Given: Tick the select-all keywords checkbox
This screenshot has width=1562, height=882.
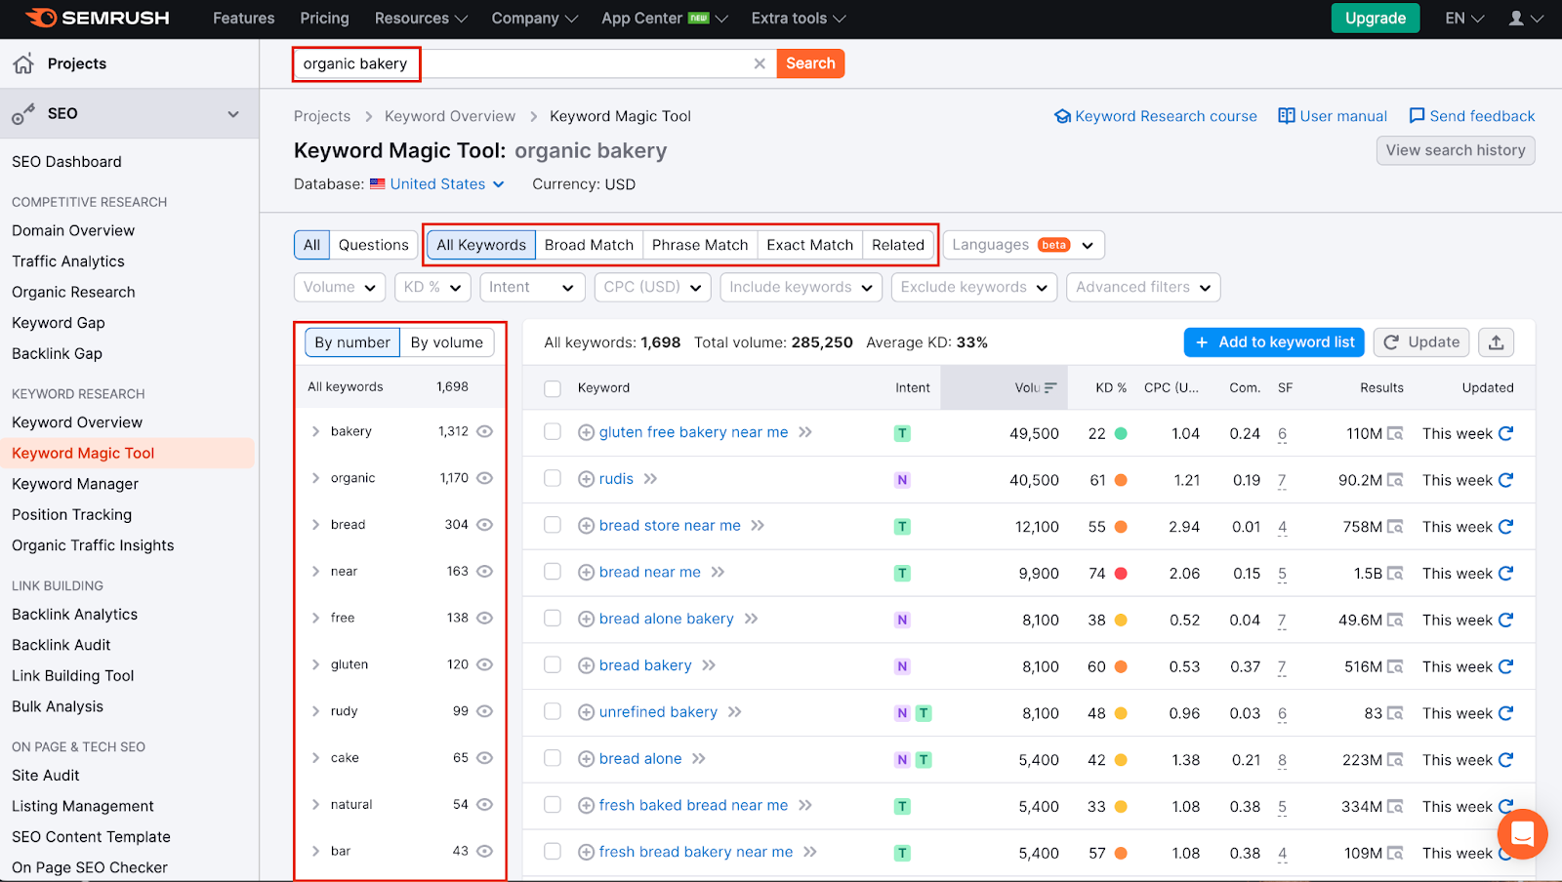Looking at the screenshot, I should (x=553, y=388).
